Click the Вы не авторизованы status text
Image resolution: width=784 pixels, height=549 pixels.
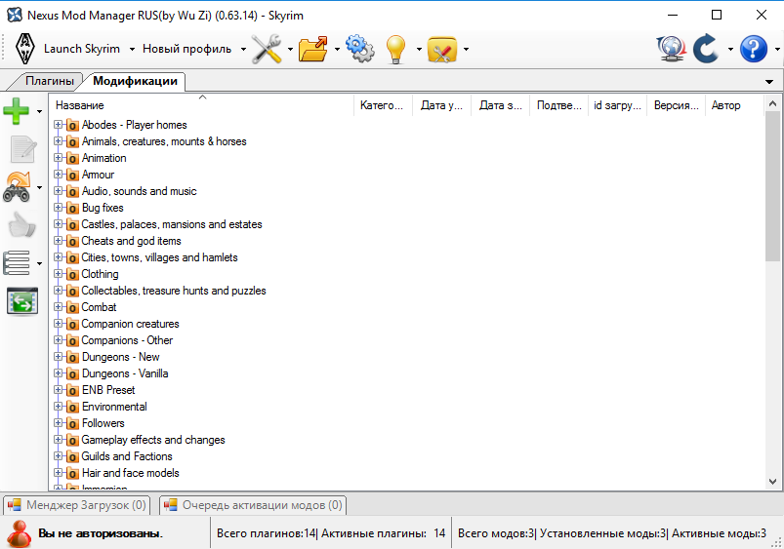[101, 533]
